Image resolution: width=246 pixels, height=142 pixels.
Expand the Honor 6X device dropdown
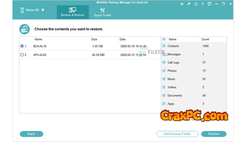point(43,10)
